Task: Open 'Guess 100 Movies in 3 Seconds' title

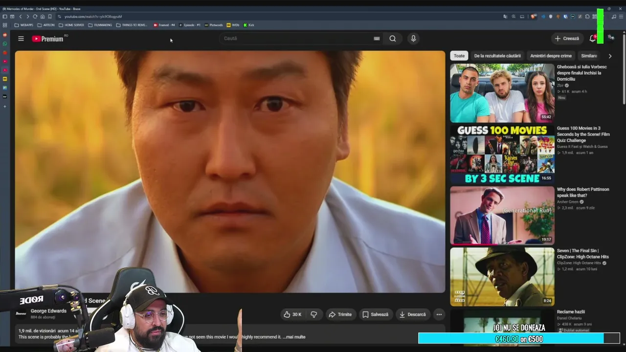Action: [x=583, y=134]
